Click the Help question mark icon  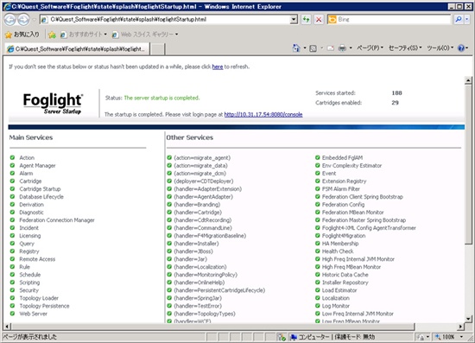[x=461, y=48]
